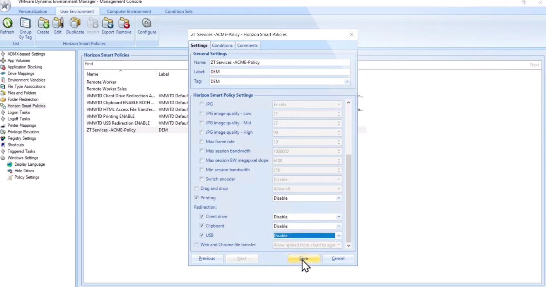Open Policy Settings under Windows Settings
Viewport: 546px width, 287px height.
(x=27, y=177)
